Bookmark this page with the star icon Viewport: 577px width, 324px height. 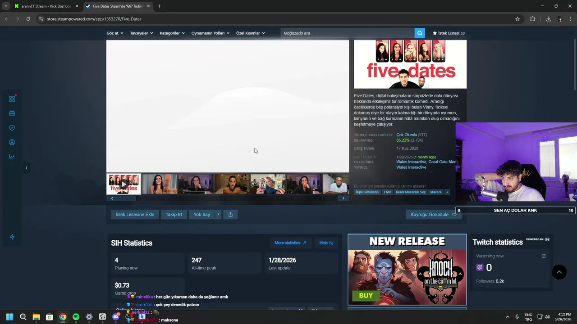coord(517,19)
